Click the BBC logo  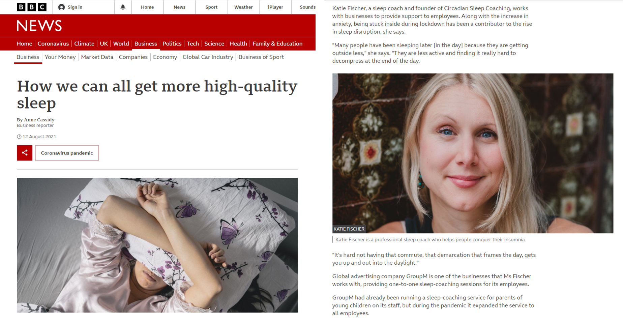[x=32, y=7]
